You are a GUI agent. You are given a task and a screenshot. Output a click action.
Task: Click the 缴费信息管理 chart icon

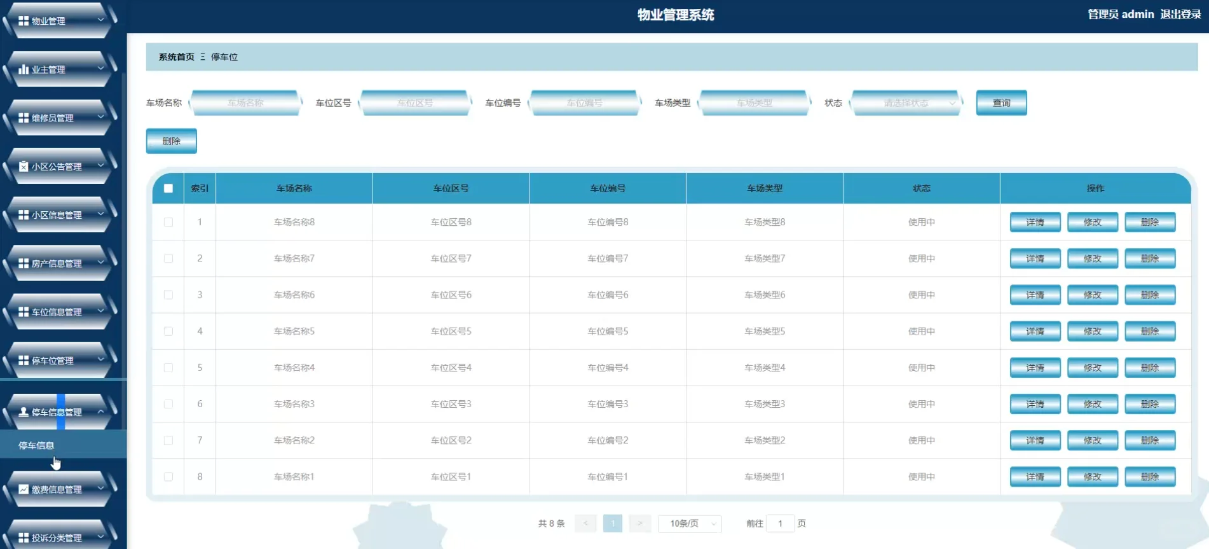[24, 489]
